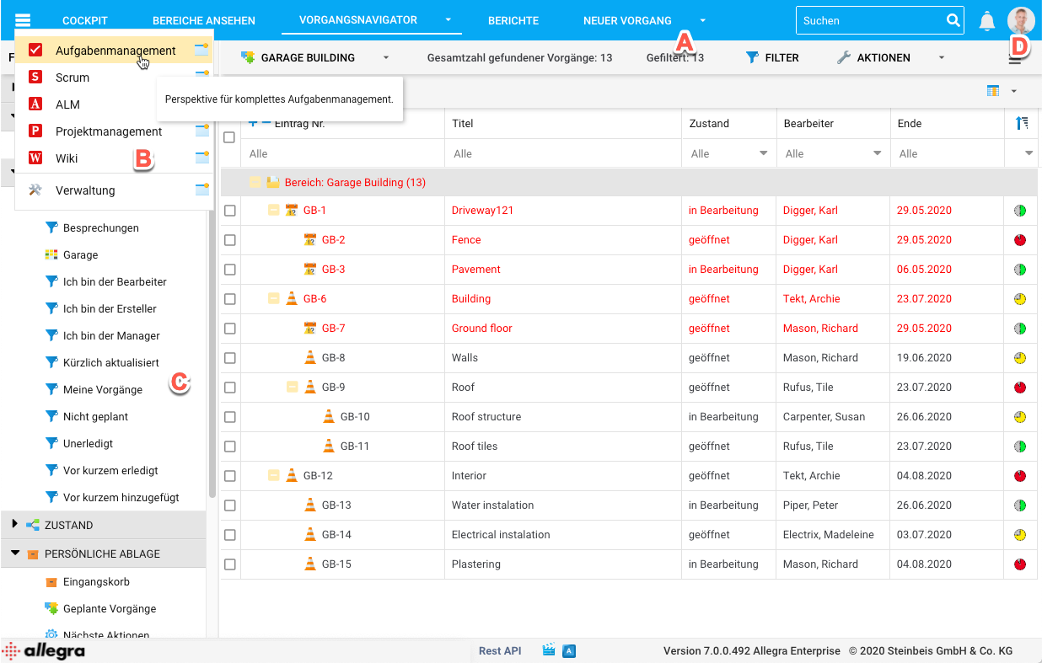The width and height of the screenshot is (1042, 663).
Task: Open the AKTIONEN button
Action: click(873, 58)
